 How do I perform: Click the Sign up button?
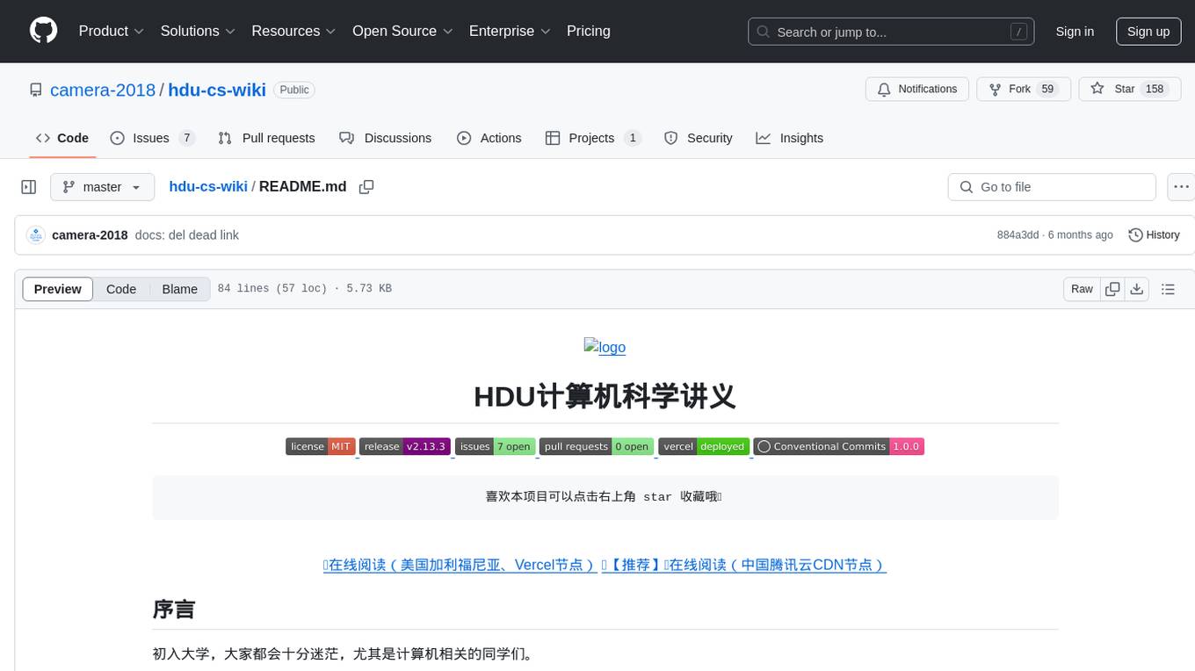tap(1148, 31)
